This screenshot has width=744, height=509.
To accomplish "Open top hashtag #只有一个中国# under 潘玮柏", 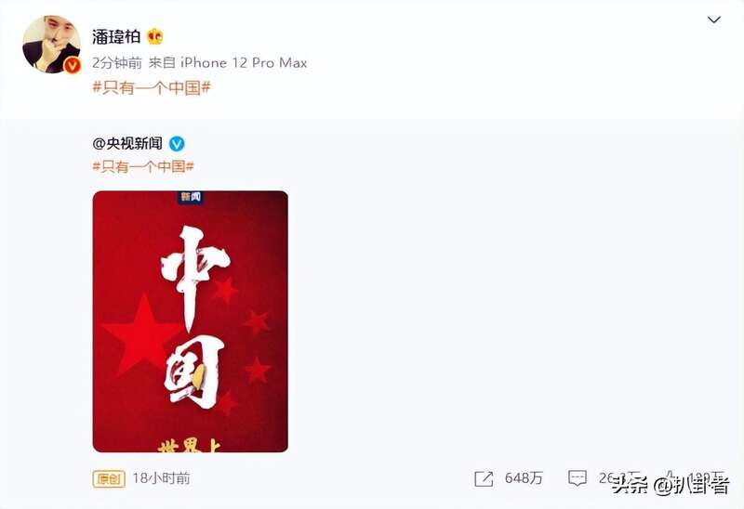I will click(152, 87).
